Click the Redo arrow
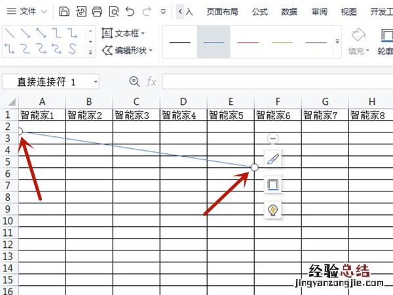The width and height of the screenshot is (393, 295). pyautogui.click(x=147, y=12)
